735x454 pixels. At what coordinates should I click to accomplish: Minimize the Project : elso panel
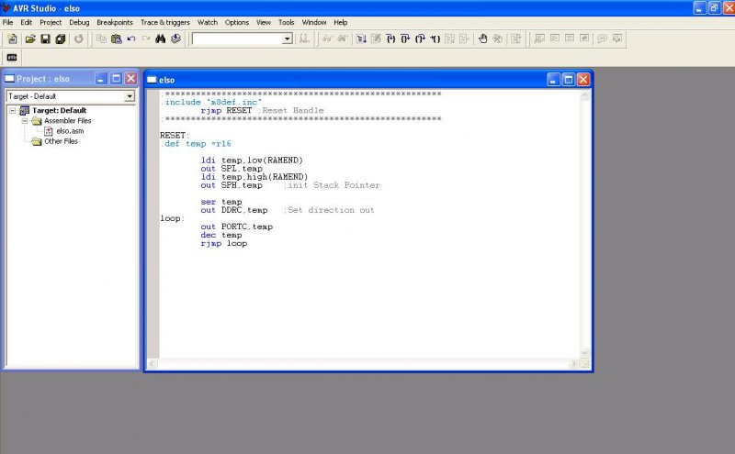pyautogui.click(x=101, y=79)
